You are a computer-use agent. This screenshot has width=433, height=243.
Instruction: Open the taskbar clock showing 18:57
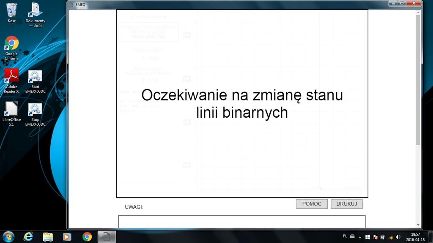pos(415,237)
